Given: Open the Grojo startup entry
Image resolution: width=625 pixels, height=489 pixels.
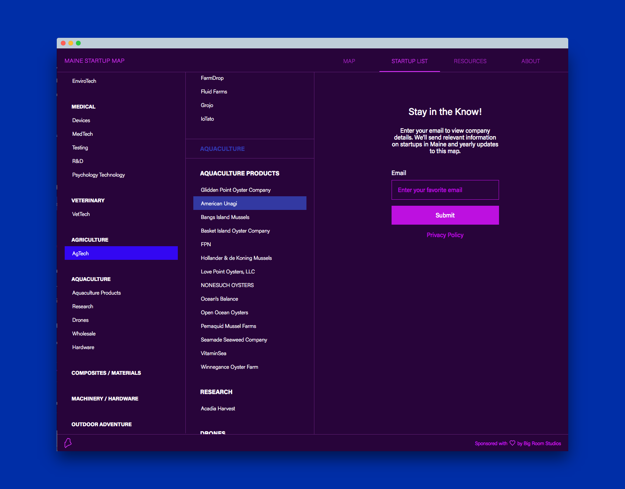Looking at the screenshot, I should click(207, 105).
